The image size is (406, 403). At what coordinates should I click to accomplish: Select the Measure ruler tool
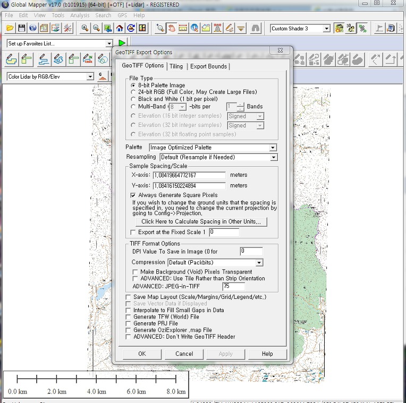tap(183, 28)
